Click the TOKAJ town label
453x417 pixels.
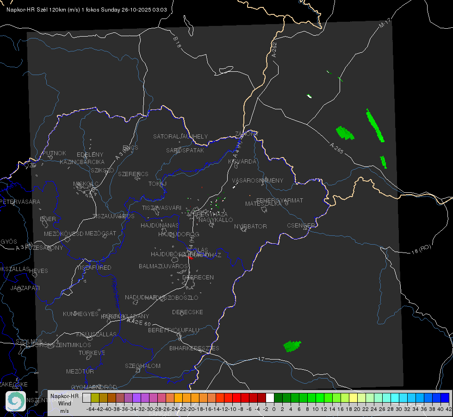(157, 184)
